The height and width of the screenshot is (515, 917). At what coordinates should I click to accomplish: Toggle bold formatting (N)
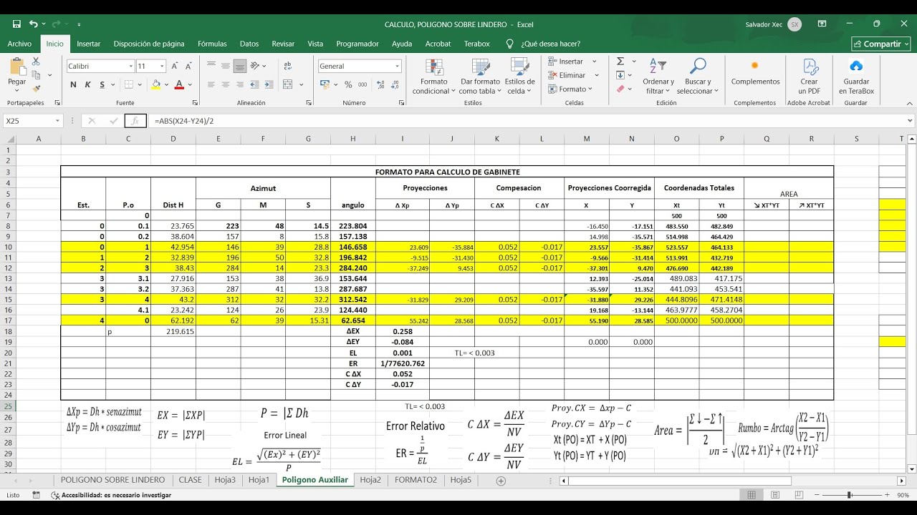73,84
